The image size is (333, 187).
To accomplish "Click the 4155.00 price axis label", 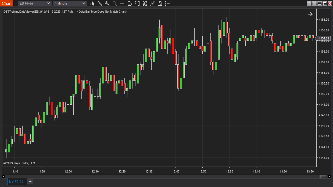I will [x=324, y=30].
